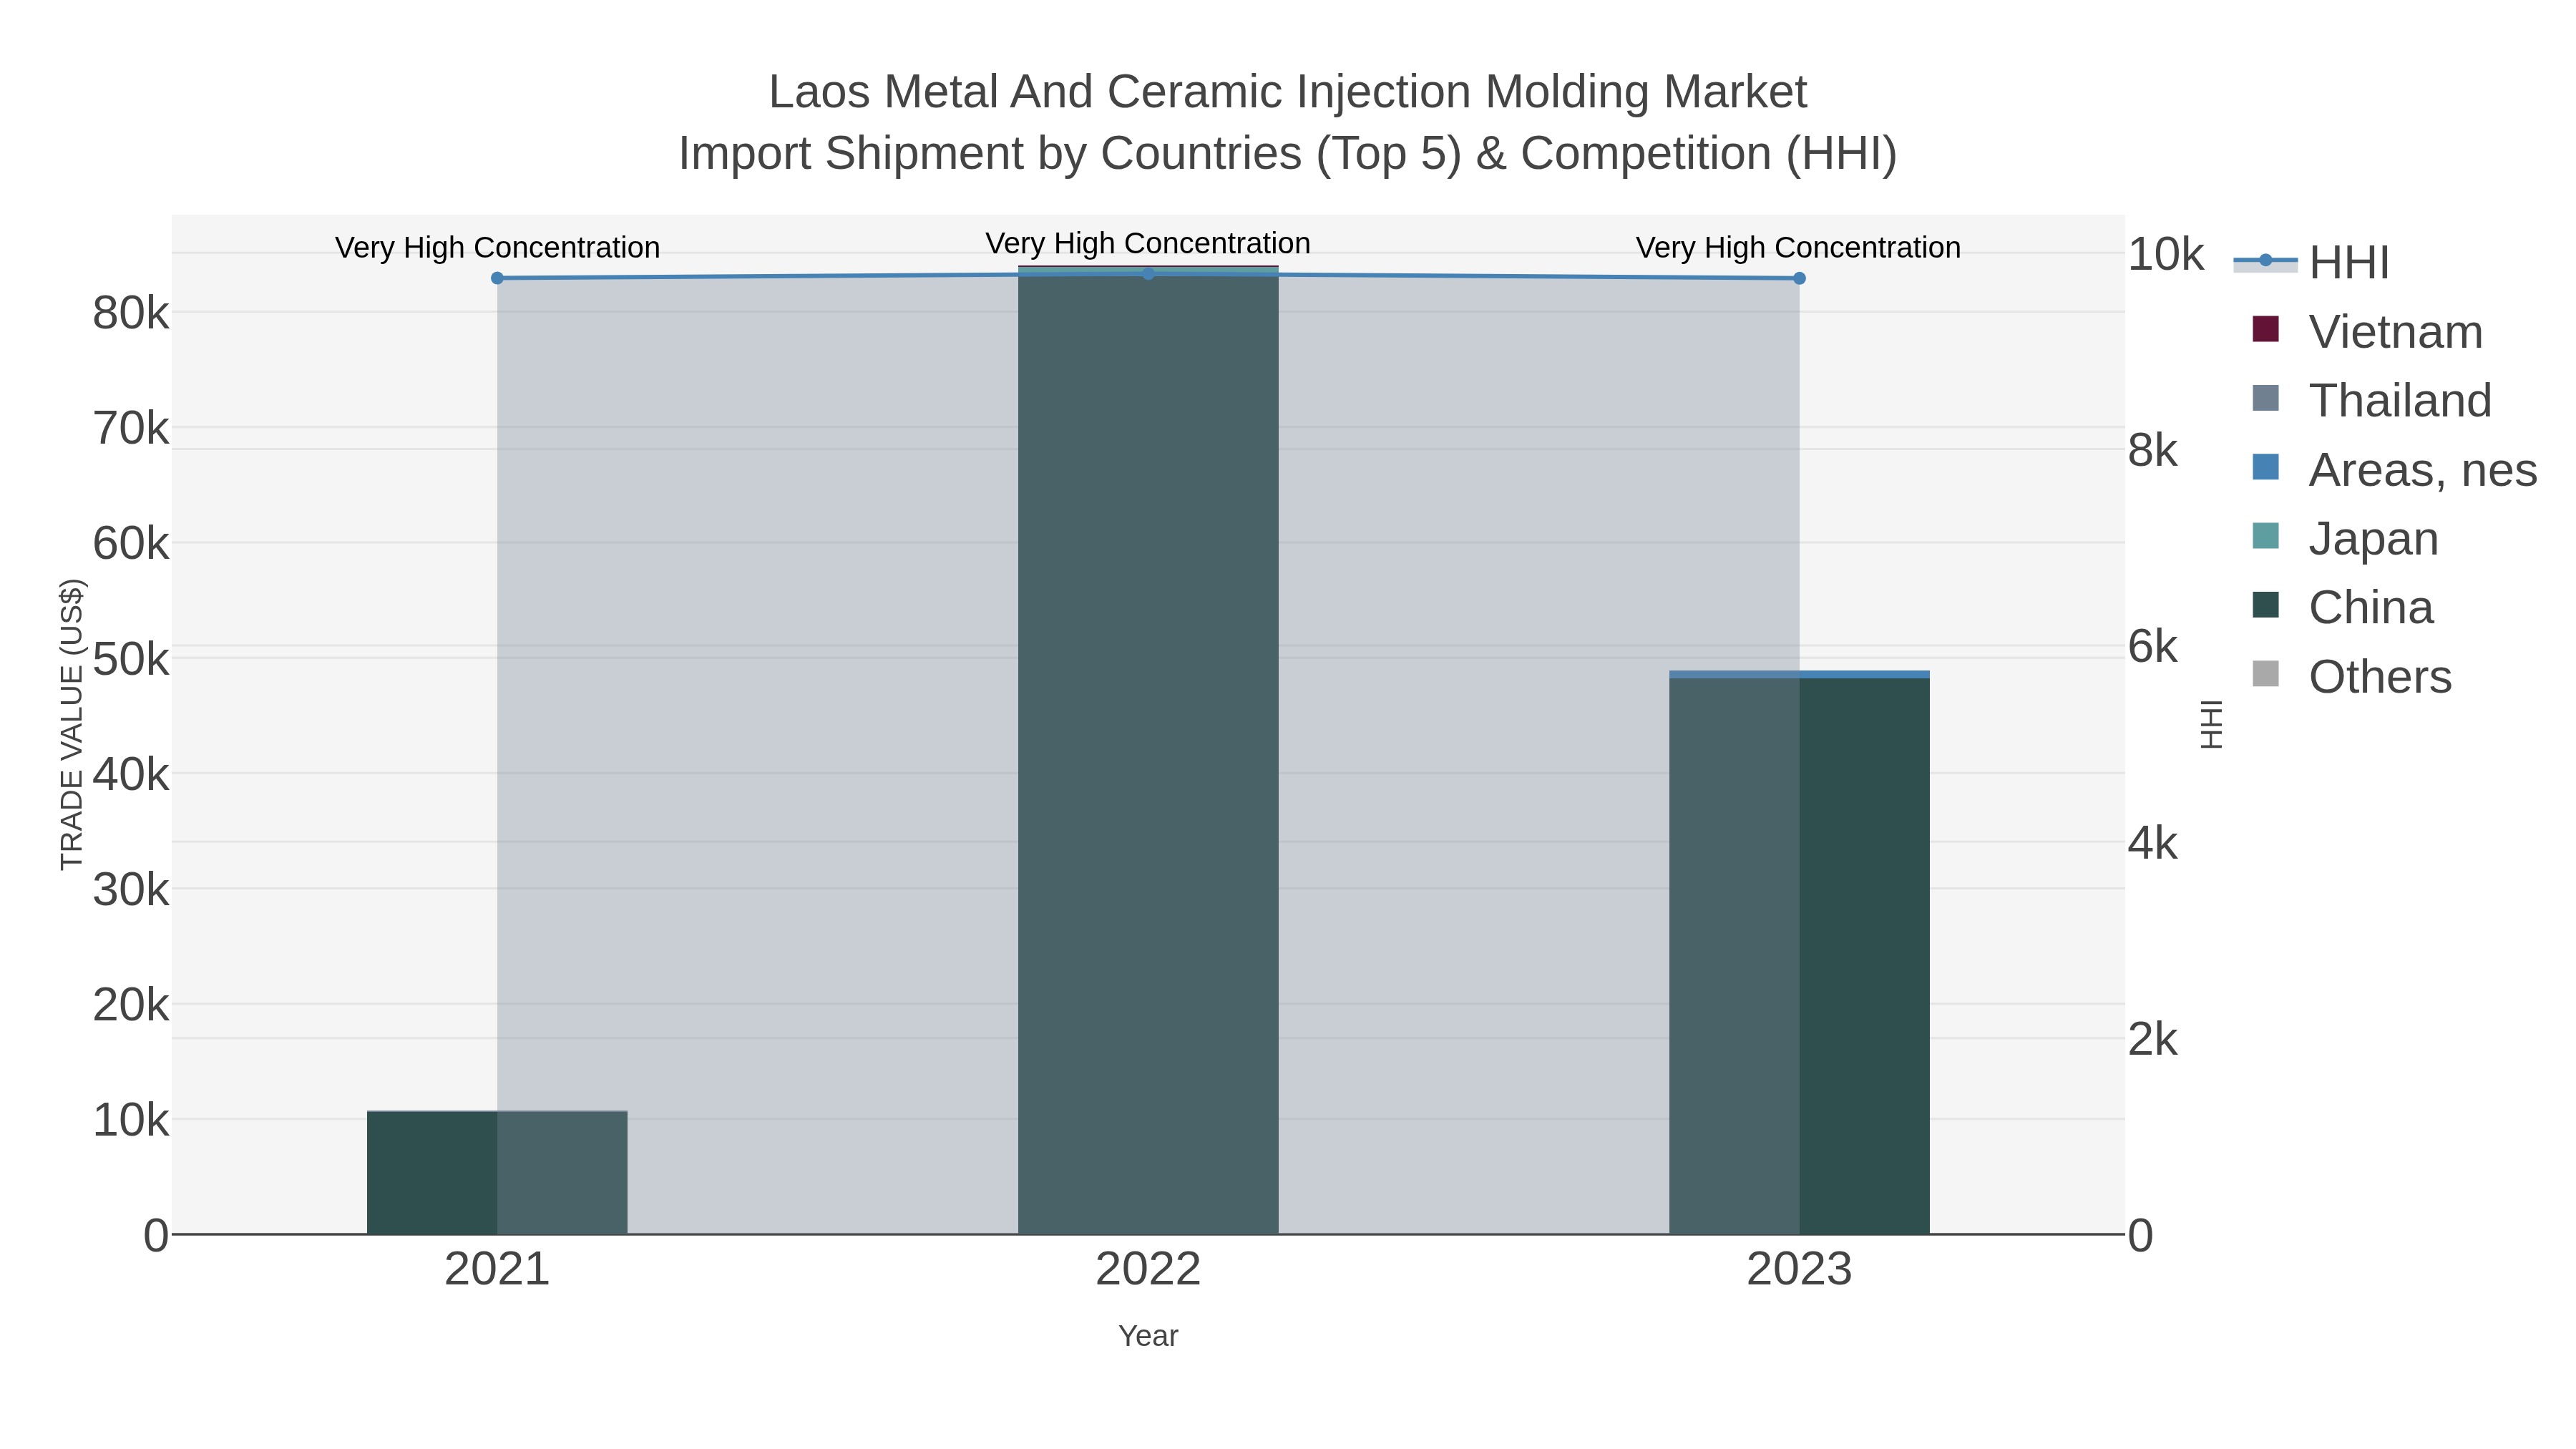
Task: Click the Vietnam legend color swatch
Action: click(2265, 329)
